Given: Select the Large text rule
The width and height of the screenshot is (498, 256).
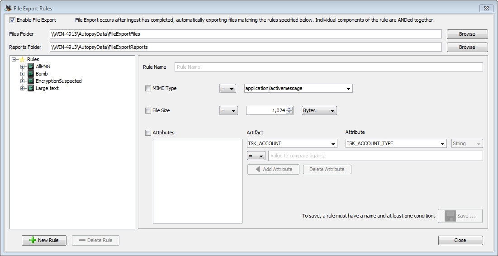Looking at the screenshot, I should point(47,88).
